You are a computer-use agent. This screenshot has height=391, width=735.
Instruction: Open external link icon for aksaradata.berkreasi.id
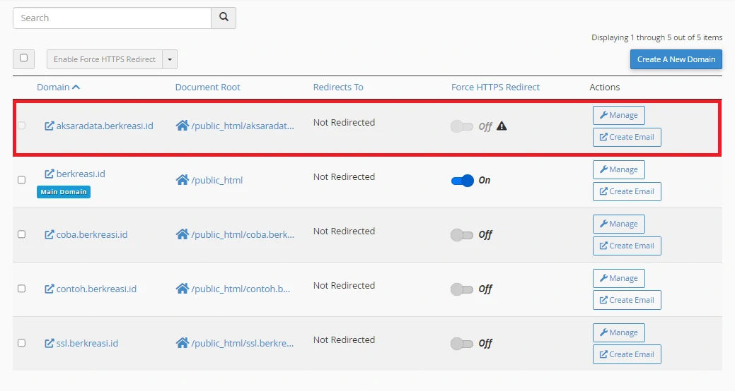point(50,126)
